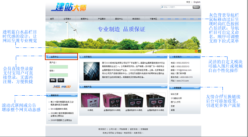Switch language to English

pyautogui.click(x=197, y=2)
